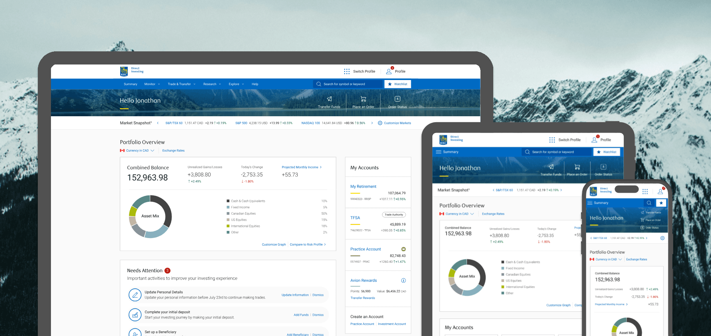Screen dimensions: 711x336
Task: Show next market snapshot arrow on desktop
Action: click(372, 123)
